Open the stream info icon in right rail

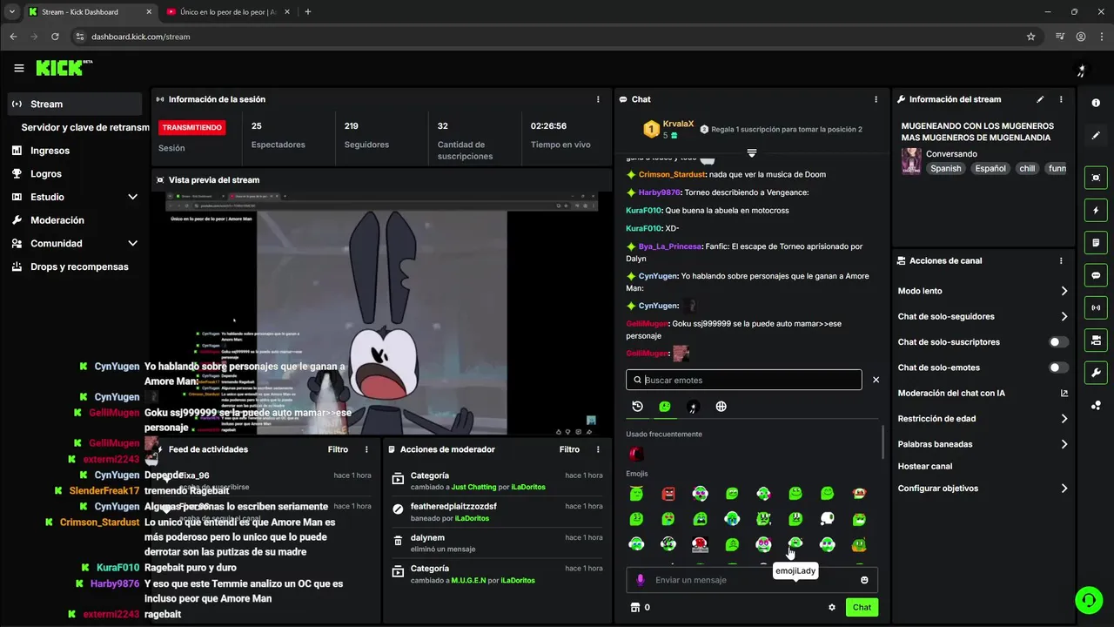(x=1096, y=103)
